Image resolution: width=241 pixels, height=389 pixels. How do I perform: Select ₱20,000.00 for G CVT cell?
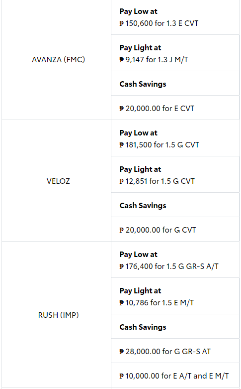(x=175, y=229)
